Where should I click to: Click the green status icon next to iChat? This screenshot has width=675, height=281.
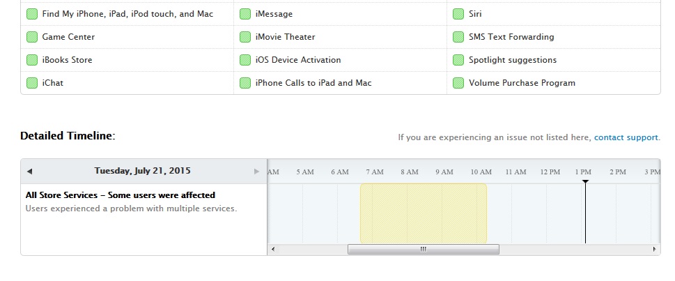(x=32, y=83)
